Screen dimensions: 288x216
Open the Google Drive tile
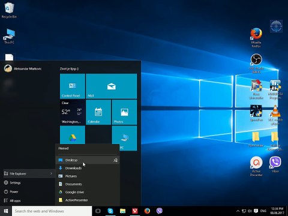[x=73, y=135]
